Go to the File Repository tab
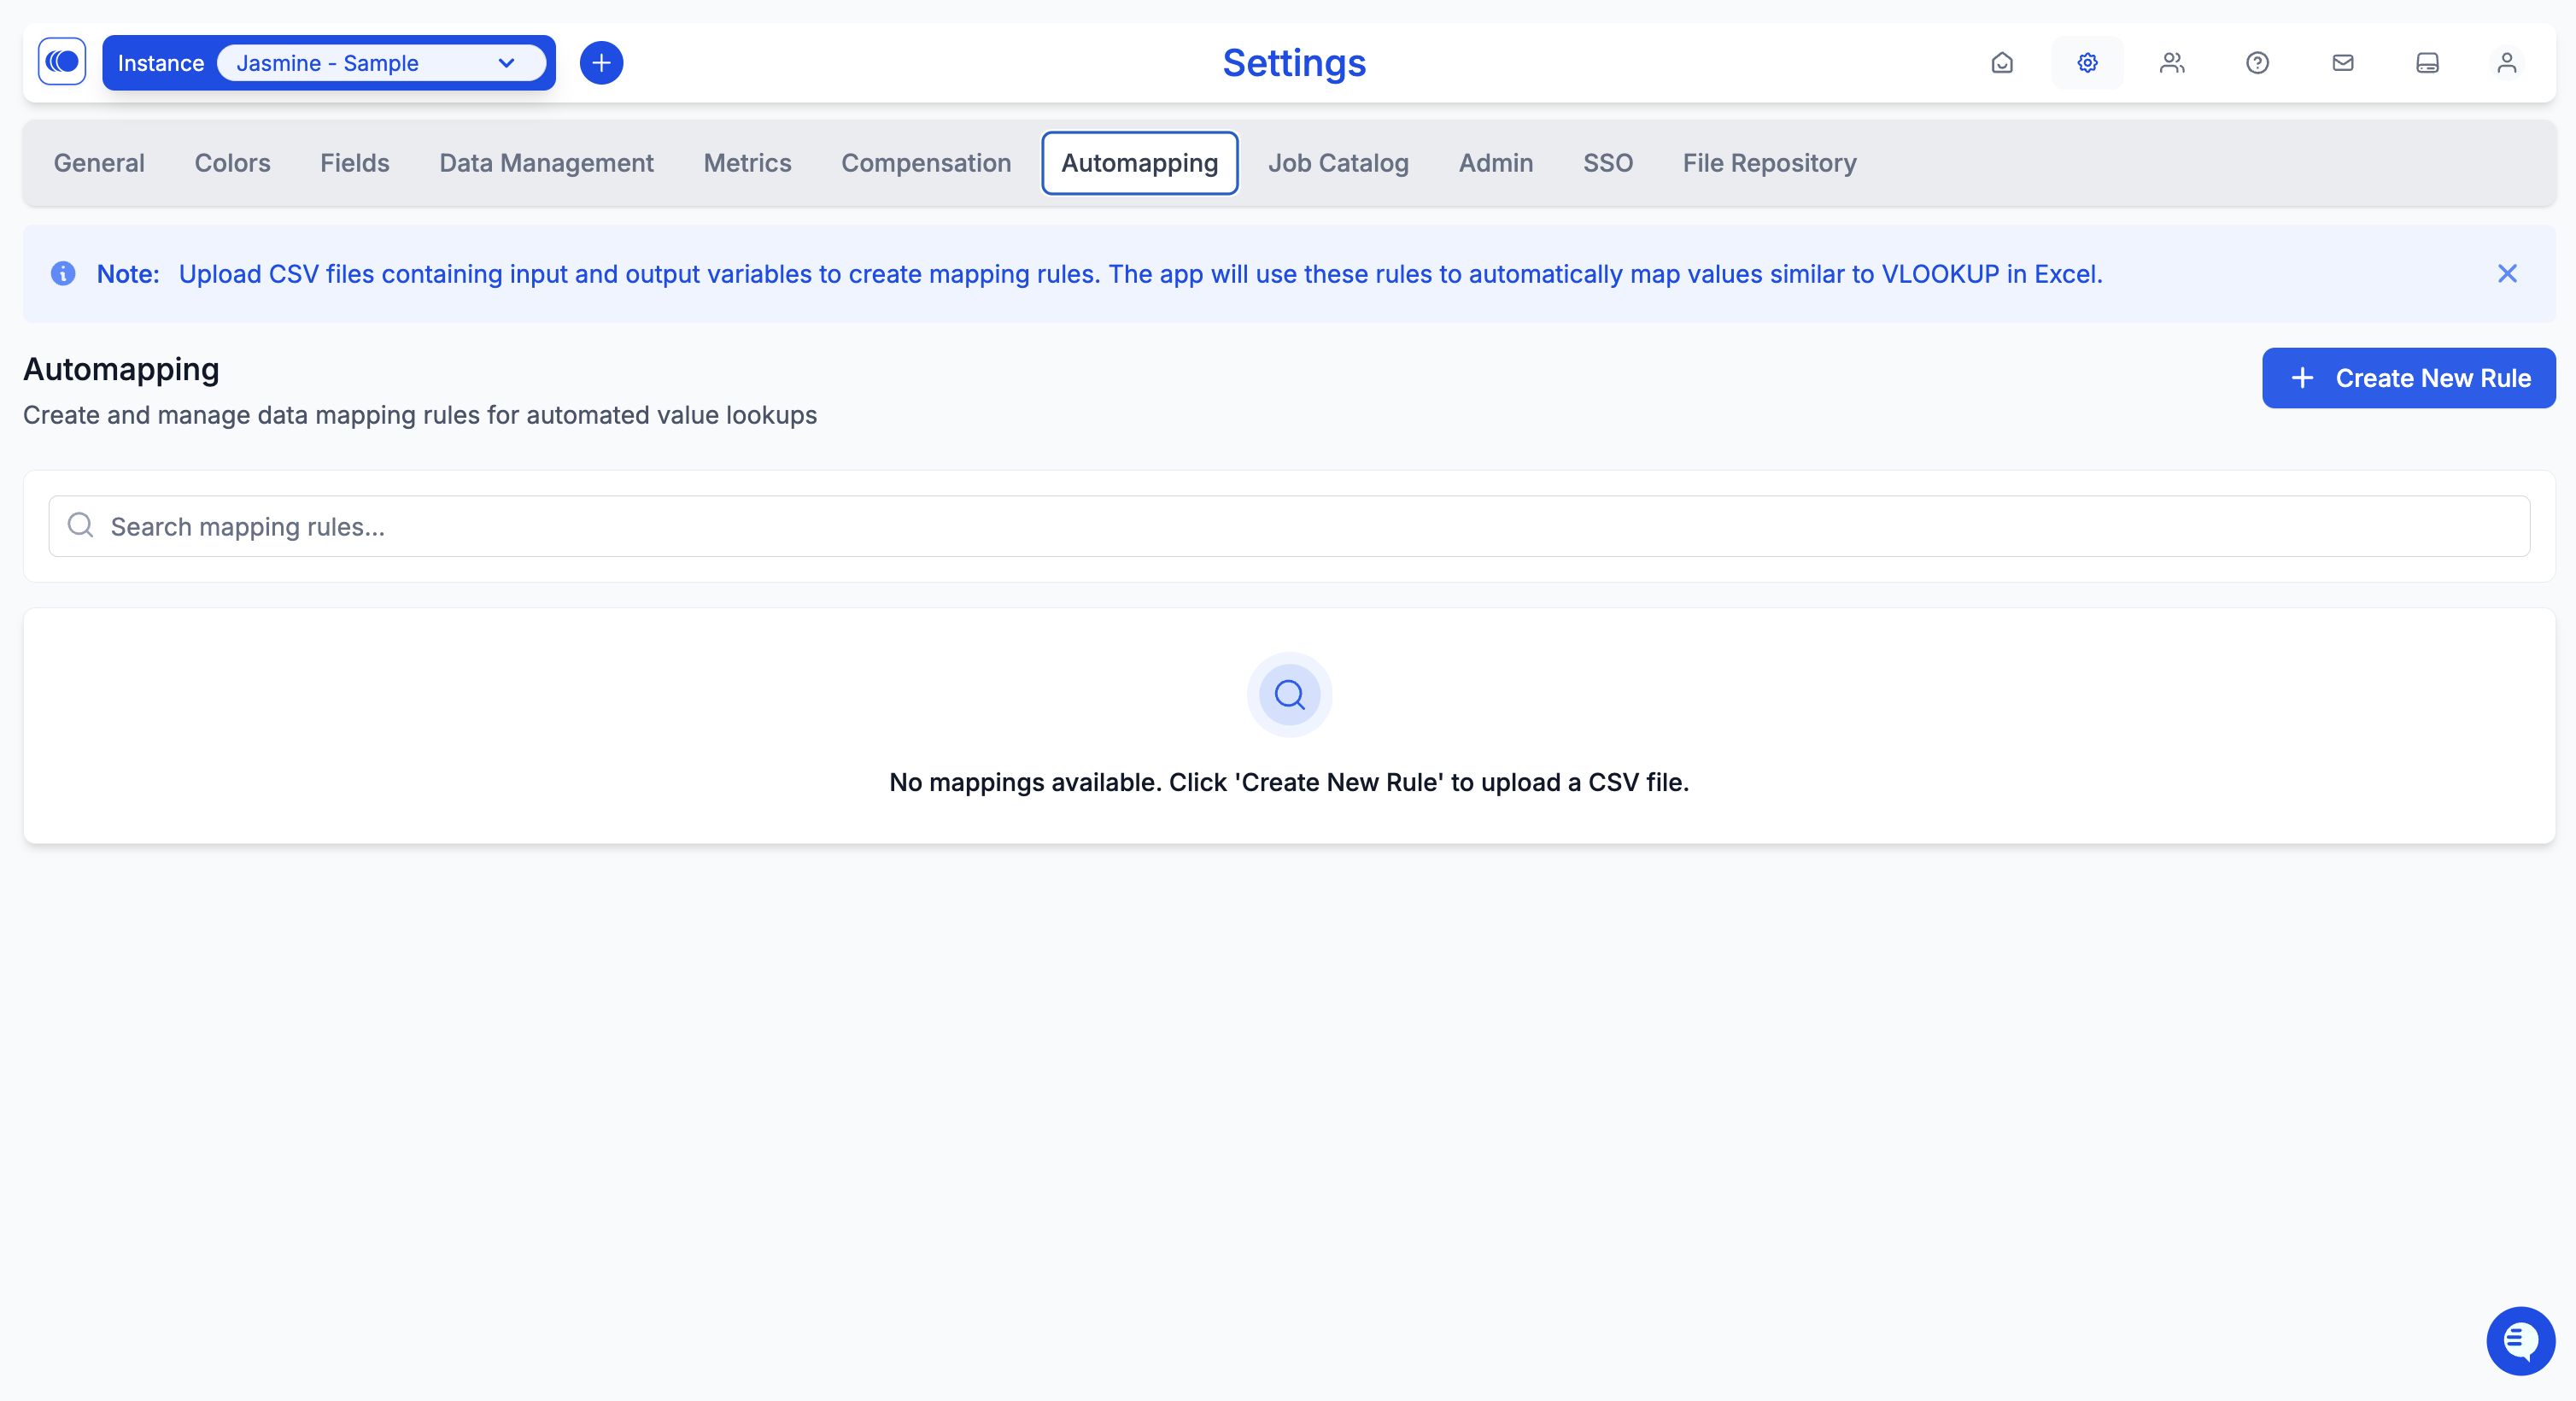2576x1401 pixels. click(1769, 163)
